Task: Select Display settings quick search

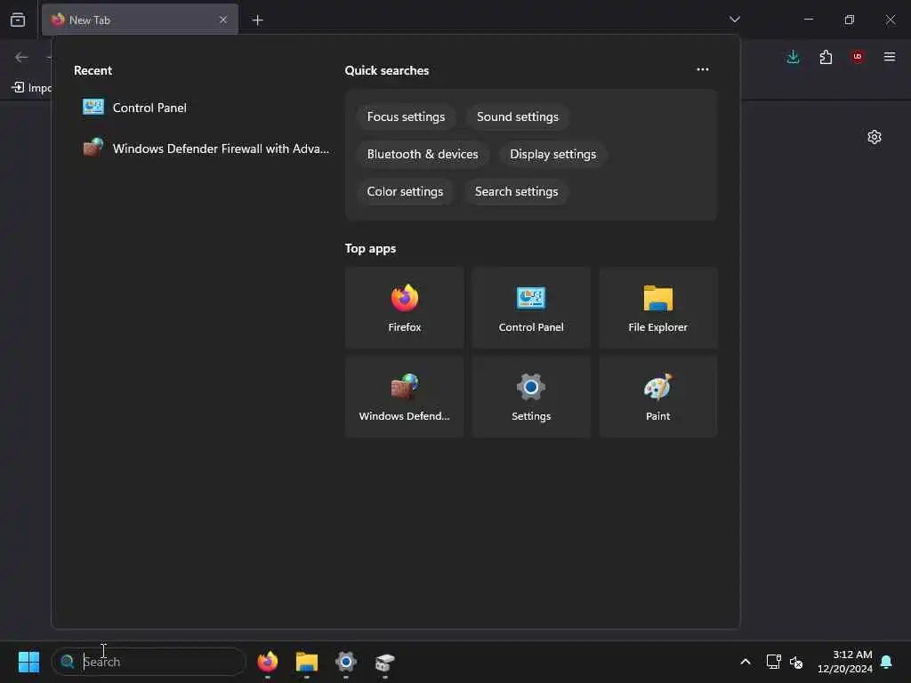Action: click(x=552, y=154)
